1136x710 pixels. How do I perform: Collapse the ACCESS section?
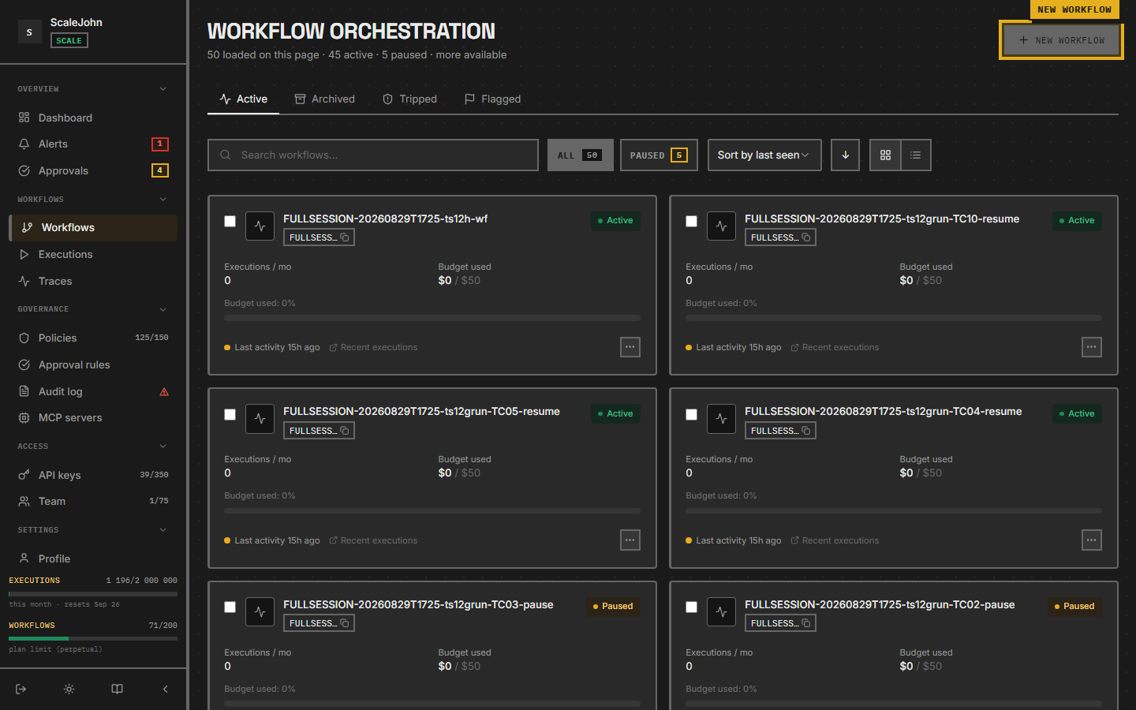[93, 447]
